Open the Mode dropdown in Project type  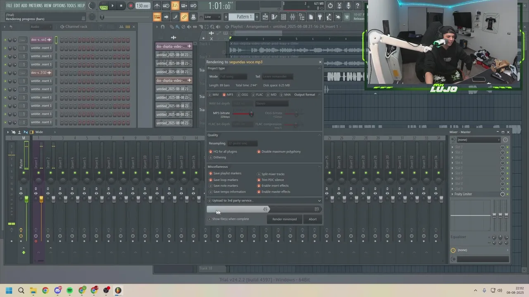pyautogui.click(x=233, y=77)
